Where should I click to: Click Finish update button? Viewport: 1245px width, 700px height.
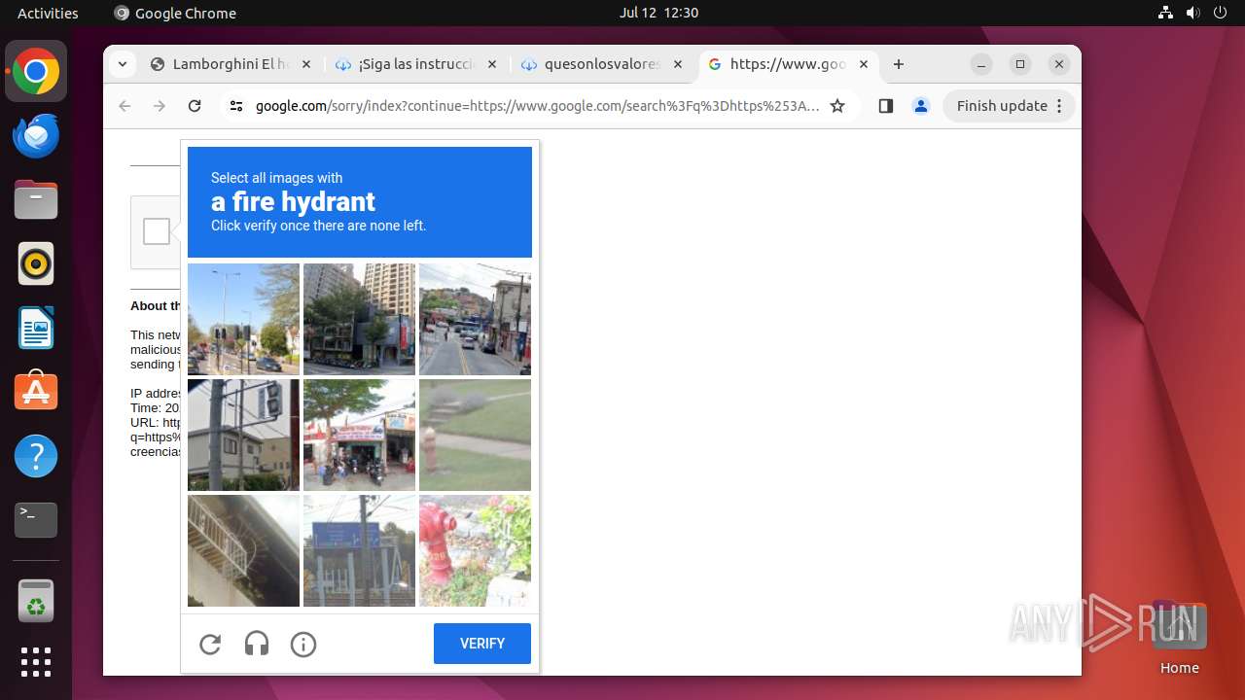[1002, 106]
